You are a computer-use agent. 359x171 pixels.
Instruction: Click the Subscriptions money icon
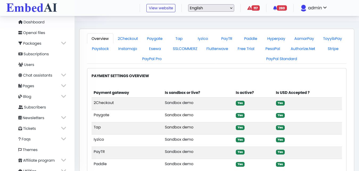click(x=20, y=54)
